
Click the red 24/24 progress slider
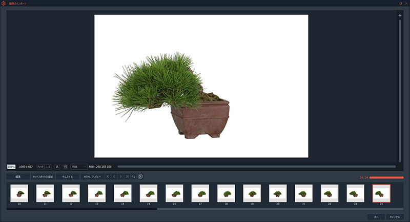(386, 177)
